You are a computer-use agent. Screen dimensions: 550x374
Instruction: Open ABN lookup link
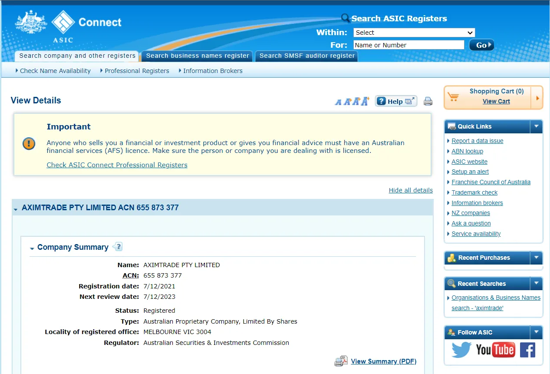tap(467, 151)
